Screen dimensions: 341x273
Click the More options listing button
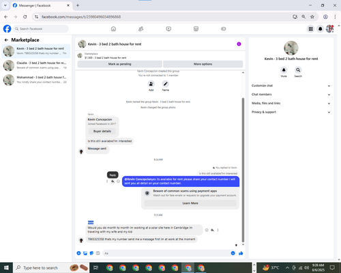[x=203, y=64]
